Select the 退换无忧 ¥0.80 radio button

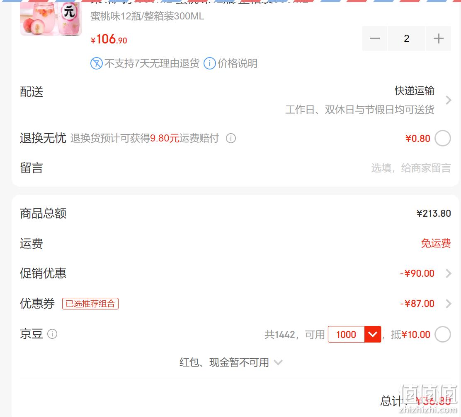(443, 138)
